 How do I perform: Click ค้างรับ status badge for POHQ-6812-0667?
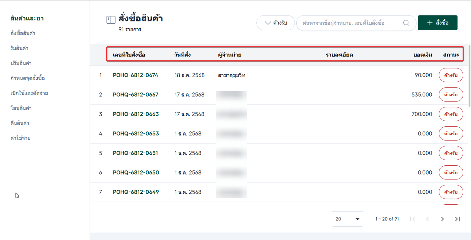[451, 94]
